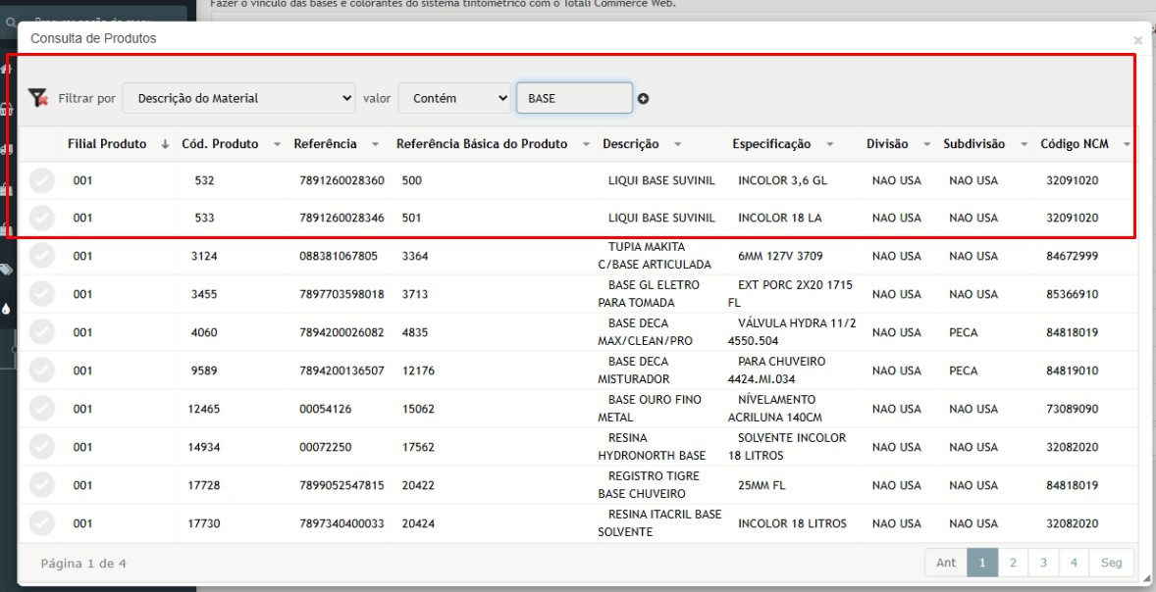Check the row for product 17730
The image size is (1156, 592).
(x=42, y=523)
